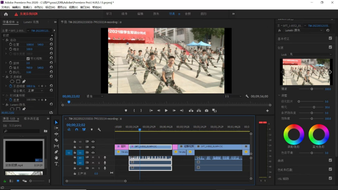Viewport: 338px width, 190px height.
Task: Open the Look dropdown in Lumetri
Action: click(x=310, y=54)
